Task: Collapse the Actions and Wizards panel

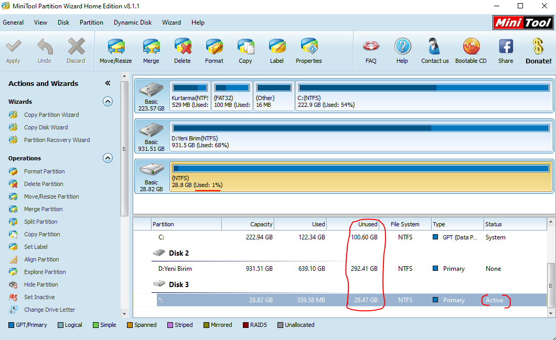Action: coord(108,83)
